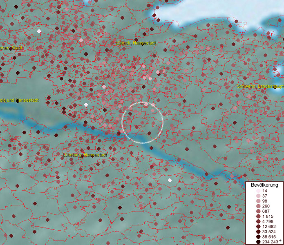Click the legend swatch for 37
Image resolution: width=284 pixels, height=245 pixels.
(258, 196)
